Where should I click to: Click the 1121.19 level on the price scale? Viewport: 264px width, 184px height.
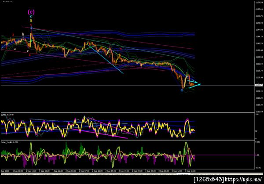[259, 91]
